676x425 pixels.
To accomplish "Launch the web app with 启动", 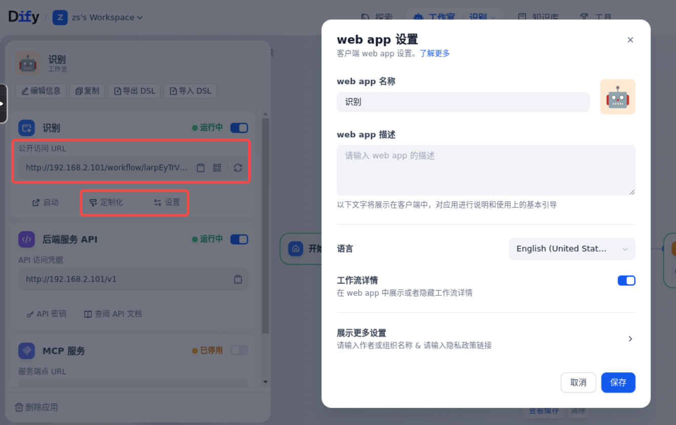I will 45,202.
